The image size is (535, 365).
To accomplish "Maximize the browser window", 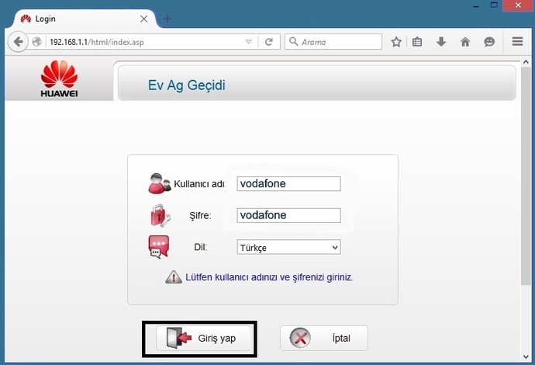I will coord(494,5).
